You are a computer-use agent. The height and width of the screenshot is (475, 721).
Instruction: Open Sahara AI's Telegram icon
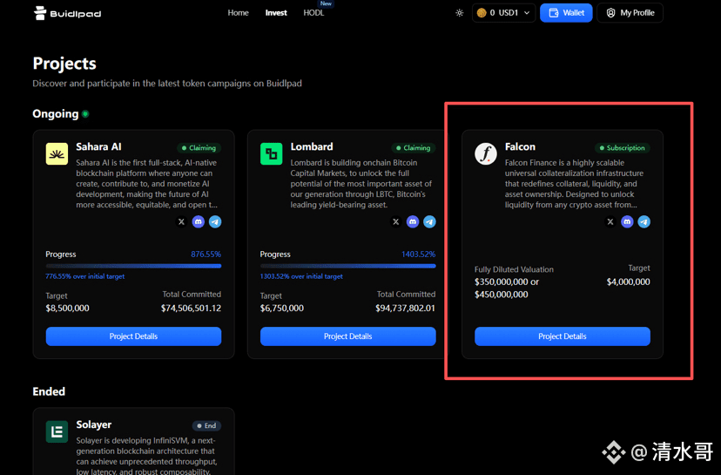215,222
